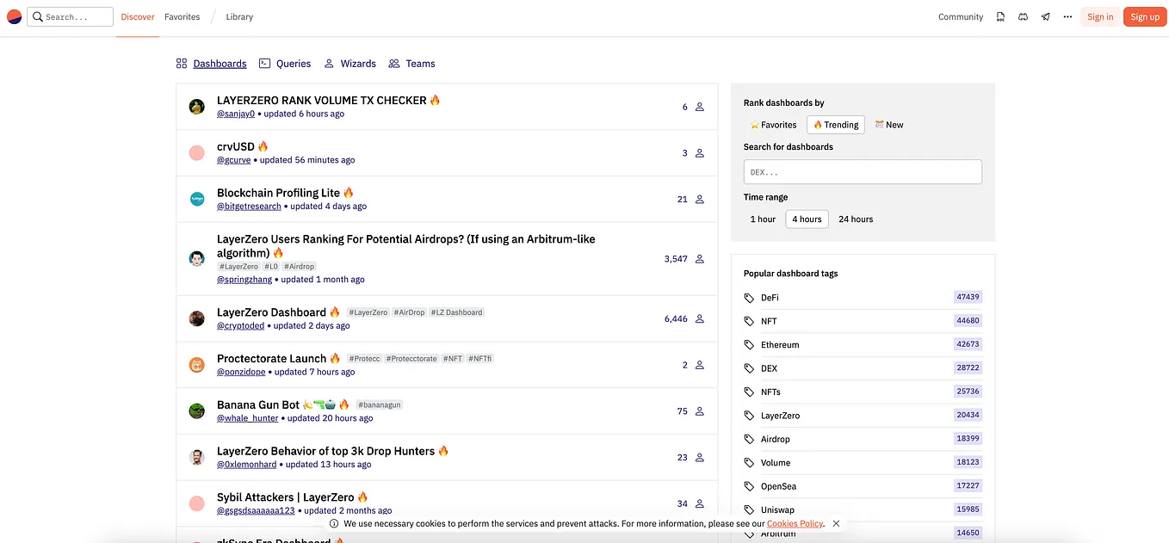Click tag icon next to OpenSea
Viewport: 1169px width, 543px height.
[x=749, y=486]
